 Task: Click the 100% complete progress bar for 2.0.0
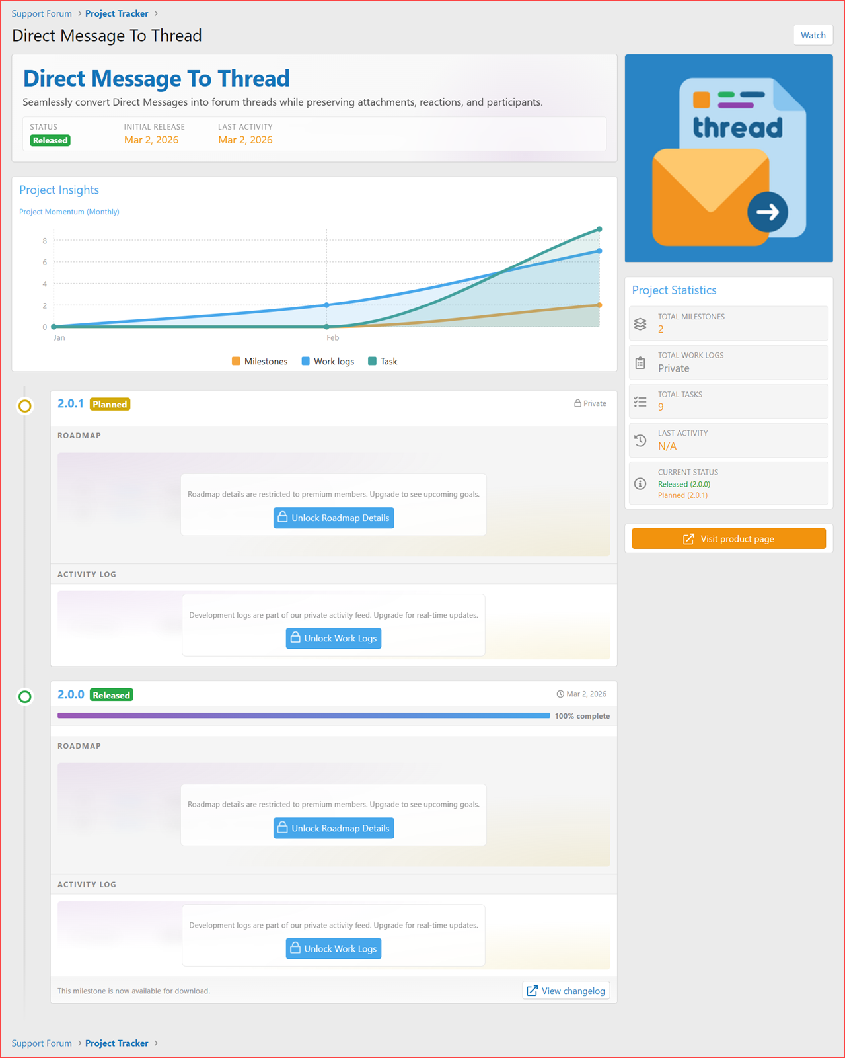[x=303, y=715]
